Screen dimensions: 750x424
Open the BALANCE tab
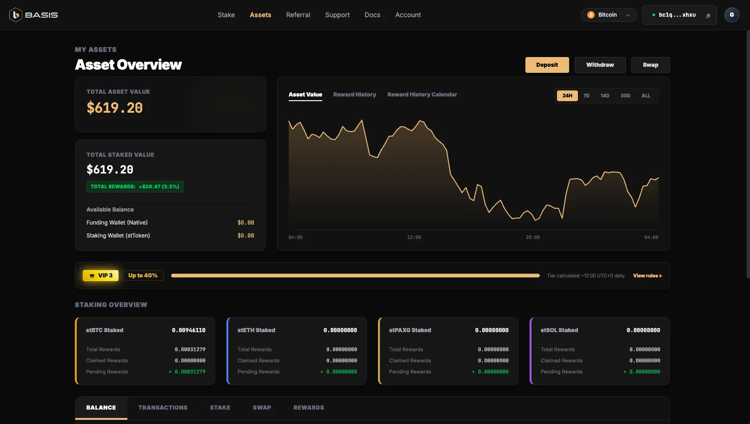coord(101,408)
